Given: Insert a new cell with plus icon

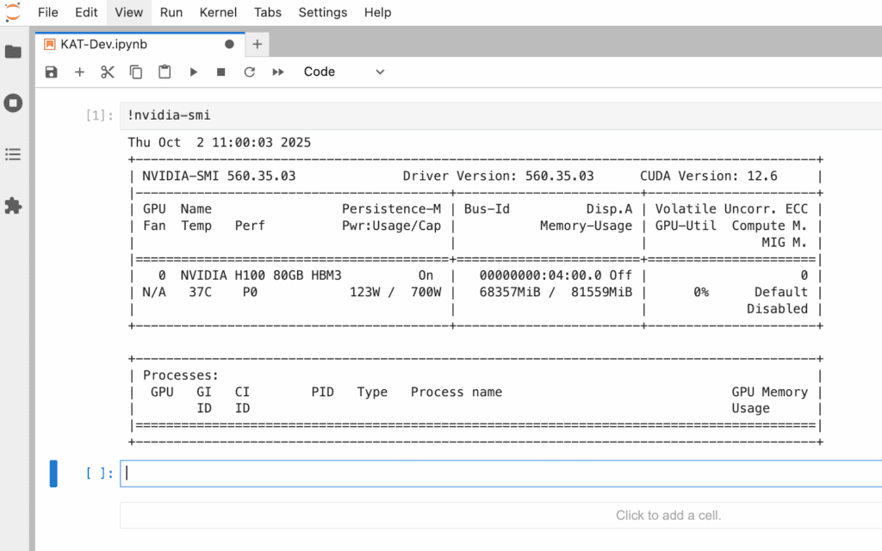Looking at the screenshot, I should 79,72.
